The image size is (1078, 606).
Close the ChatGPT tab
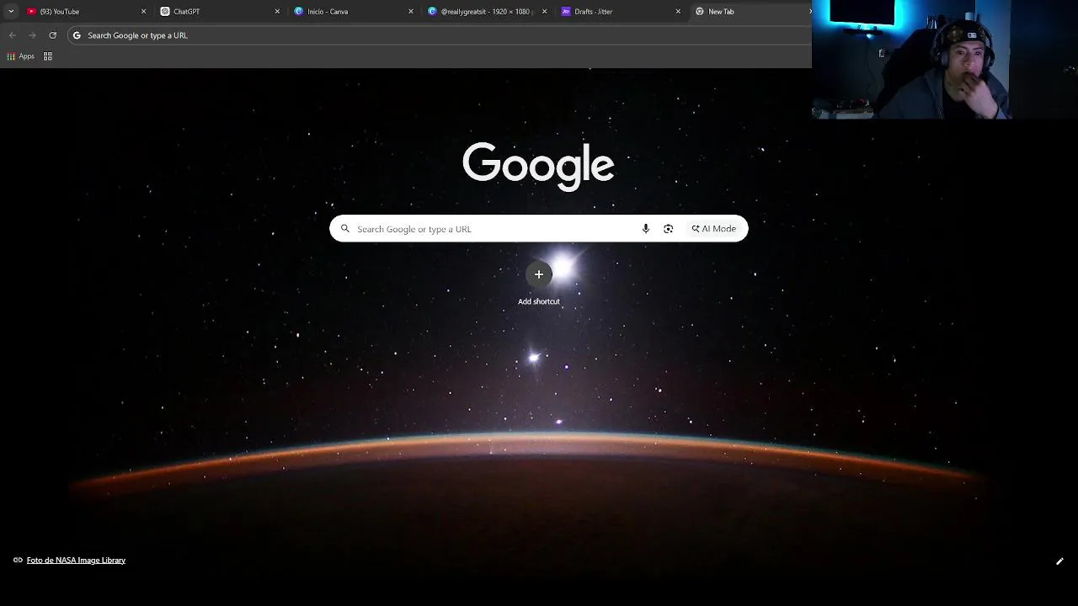[277, 12]
